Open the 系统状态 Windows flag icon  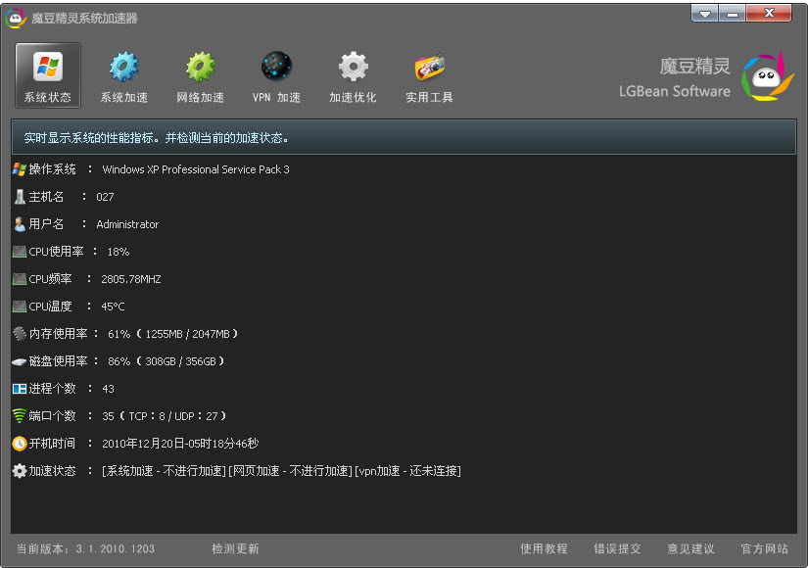(x=48, y=67)
